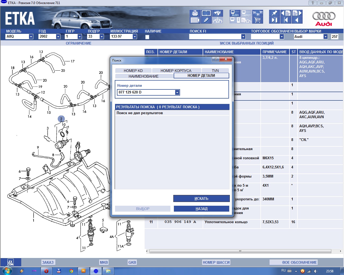The height and width of the screenshot is (275, 344).
Task: Open the binoculars search tool
Action: coord(217,13)
